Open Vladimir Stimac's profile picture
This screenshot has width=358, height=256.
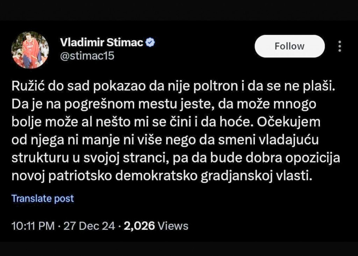[30, 50]
